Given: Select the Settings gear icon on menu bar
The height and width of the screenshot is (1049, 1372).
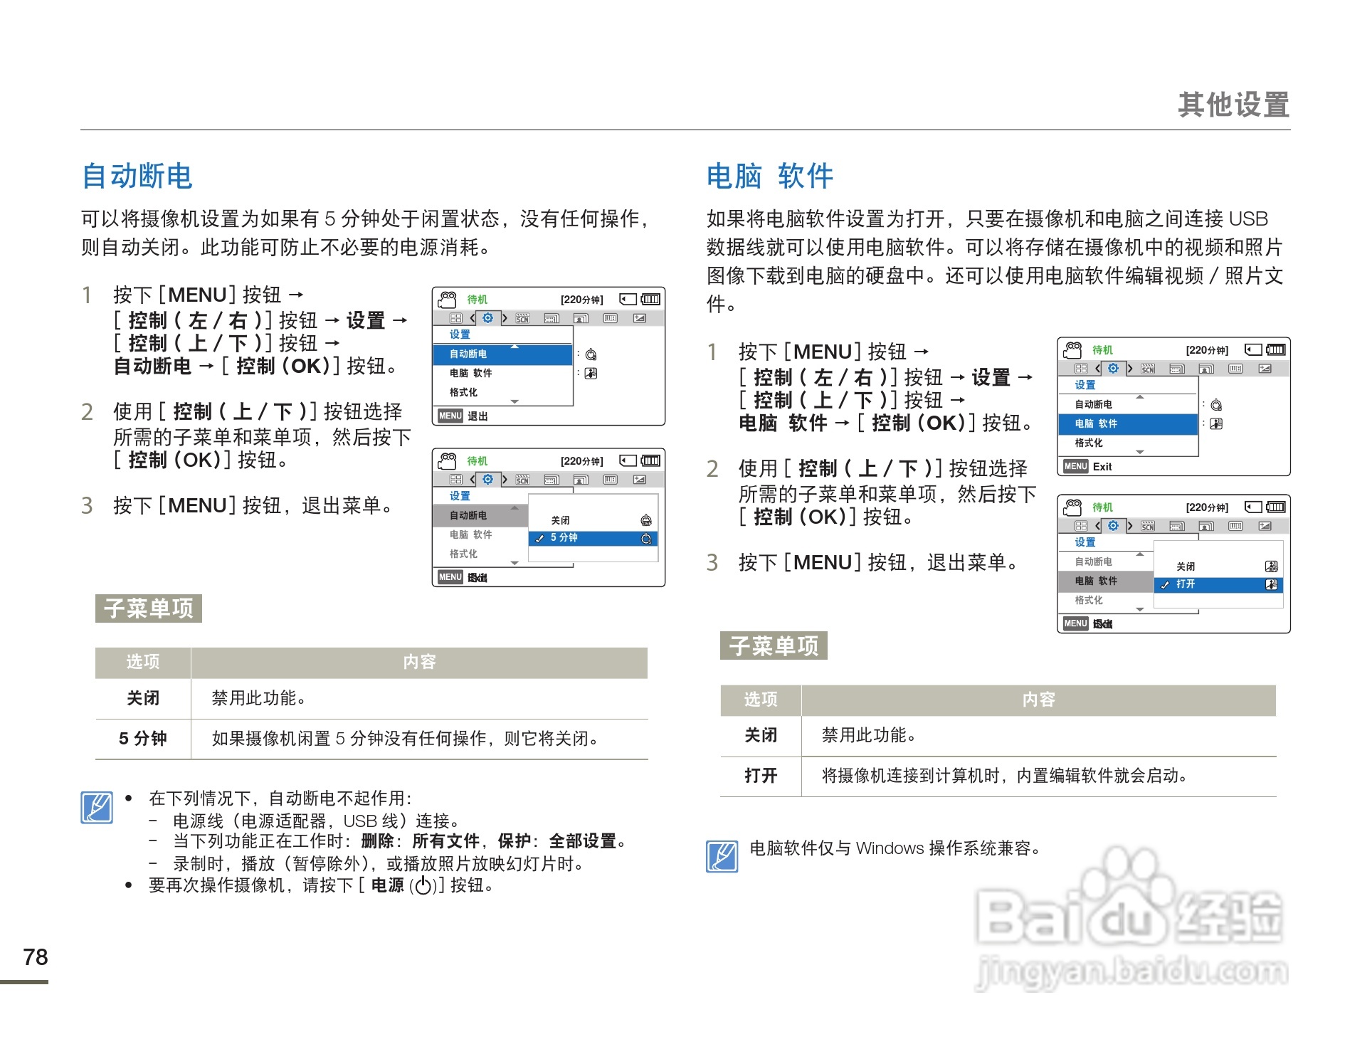Looking at the screenshot, I should (487, 319).
